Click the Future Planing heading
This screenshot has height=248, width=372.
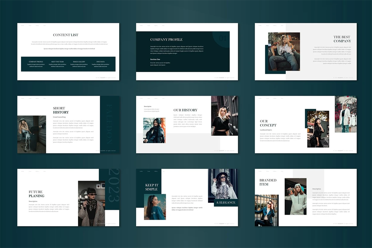coord(37,194)
